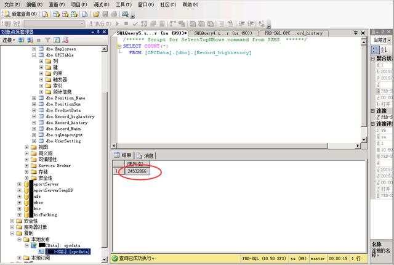Click the Connect icon in SQL editor toolbar

7,23
